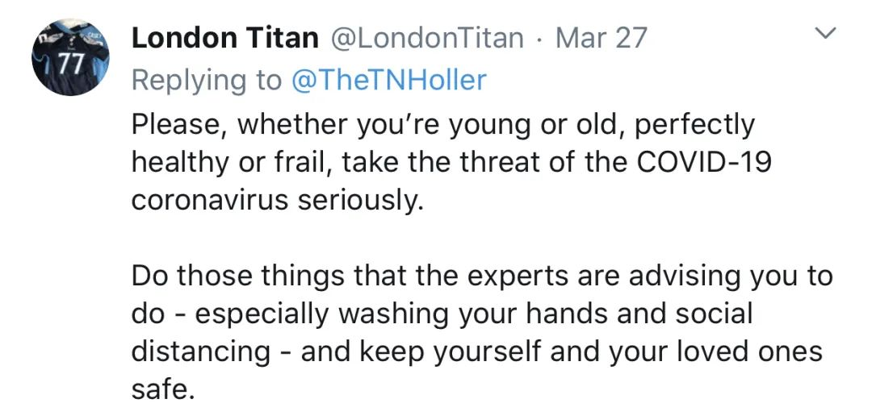Click the "coronavirus seriously." line

[x=277, y=201]
